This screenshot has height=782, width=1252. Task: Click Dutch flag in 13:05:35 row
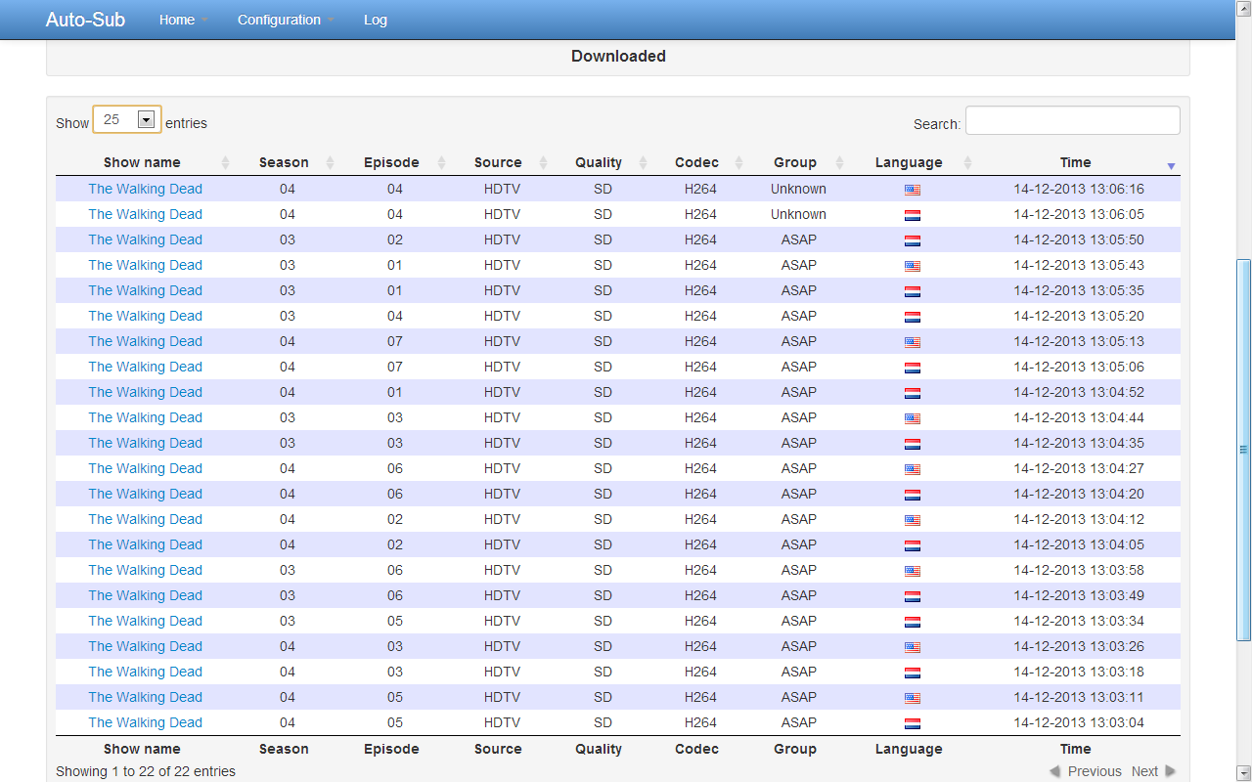coord(913,291)
